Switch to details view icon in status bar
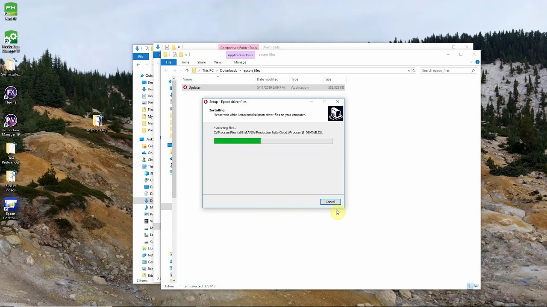 [x=470, y=286]
